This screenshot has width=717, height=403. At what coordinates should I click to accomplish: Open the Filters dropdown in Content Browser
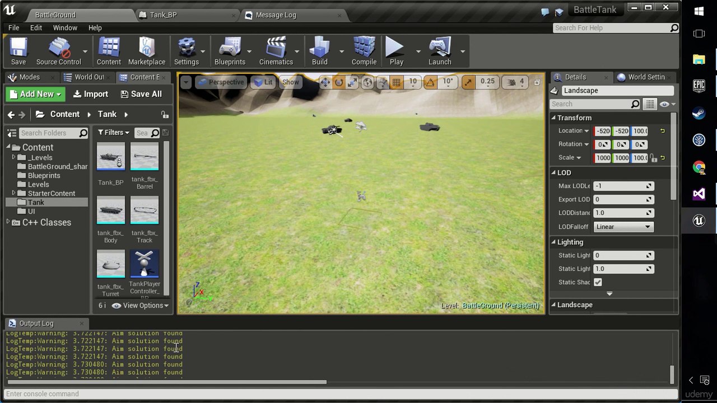[x=113, y=133]
